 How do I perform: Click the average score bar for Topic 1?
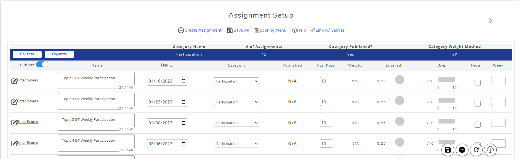click(446, 79)
